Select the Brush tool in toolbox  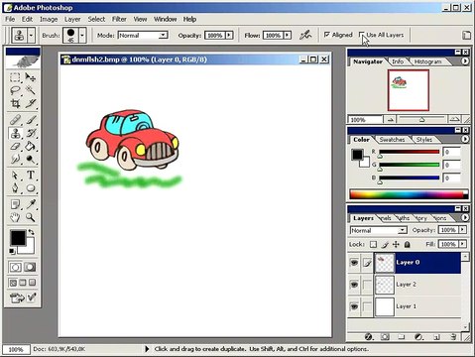point(31,120)
